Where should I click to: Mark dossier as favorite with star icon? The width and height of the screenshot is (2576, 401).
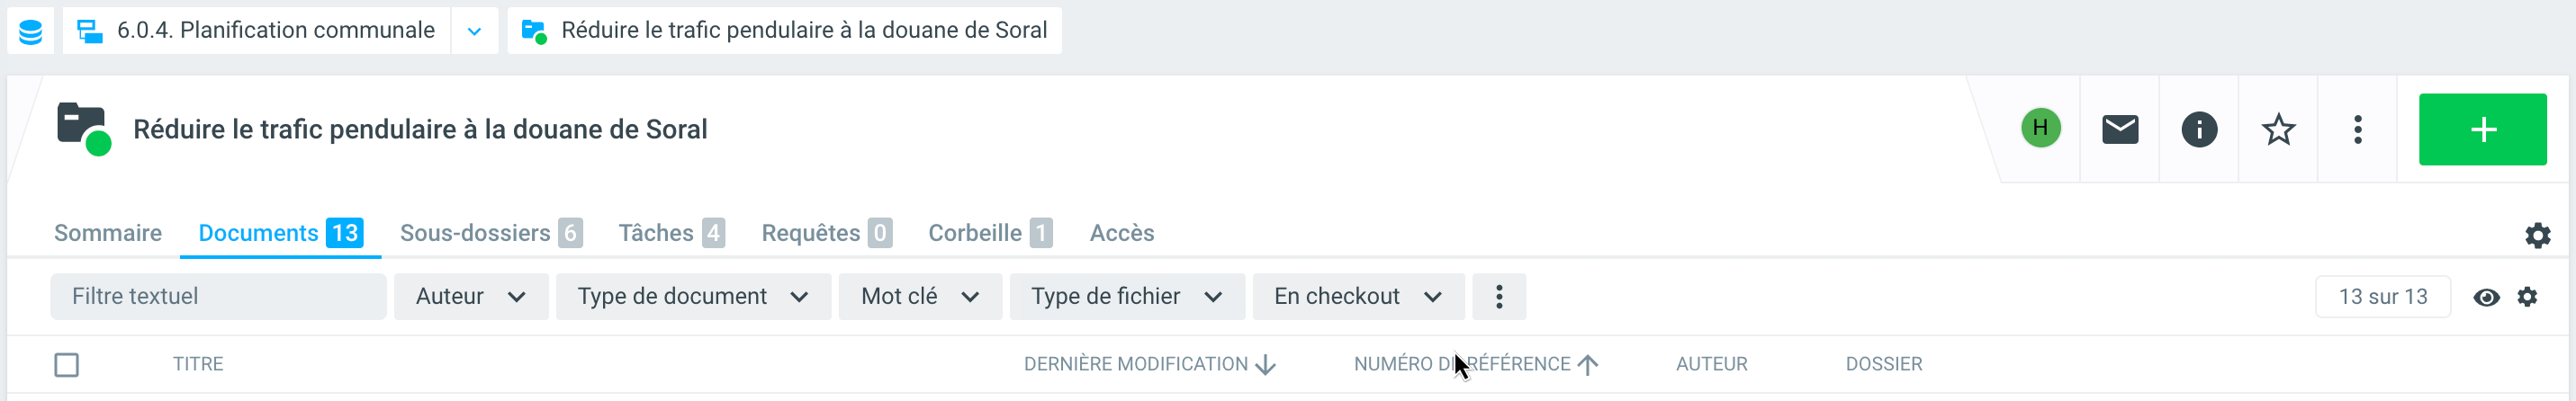(x=2278, y=130)
